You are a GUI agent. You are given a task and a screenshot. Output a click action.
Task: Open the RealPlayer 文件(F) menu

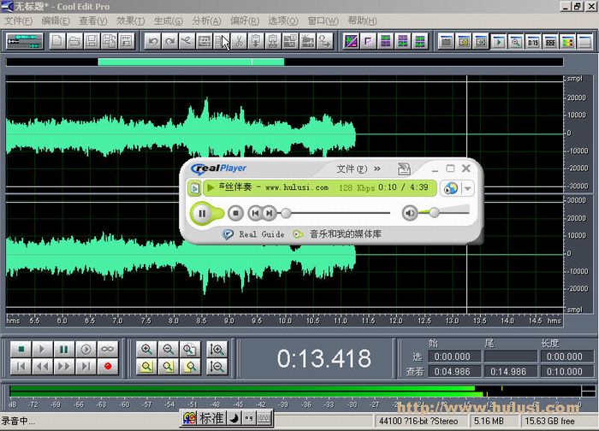click(352, 168)
